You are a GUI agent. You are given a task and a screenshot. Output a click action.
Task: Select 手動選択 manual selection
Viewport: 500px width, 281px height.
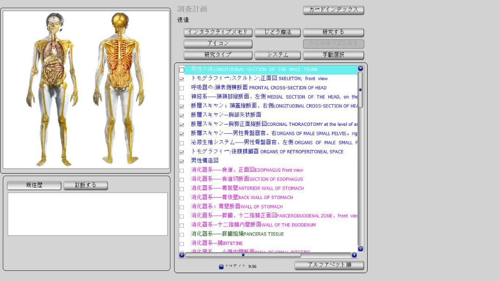pos(334,55)
